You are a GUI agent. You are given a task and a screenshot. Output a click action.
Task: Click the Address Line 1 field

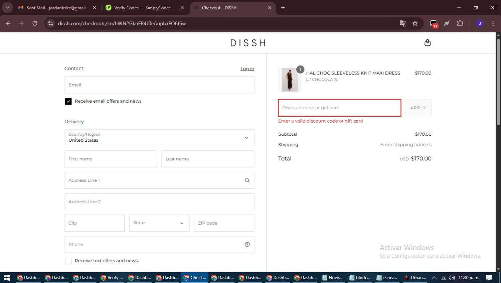pos(159,180)
